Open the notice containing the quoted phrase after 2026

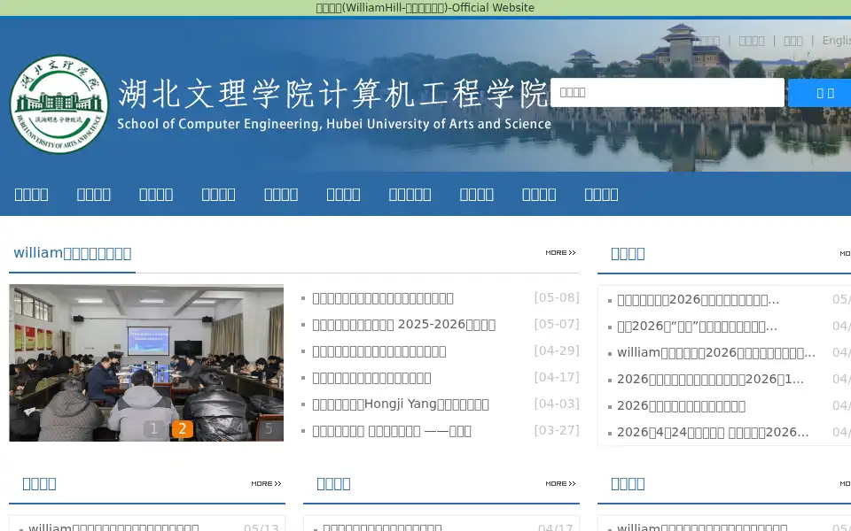pyautogui.click(x=697, y=327)
